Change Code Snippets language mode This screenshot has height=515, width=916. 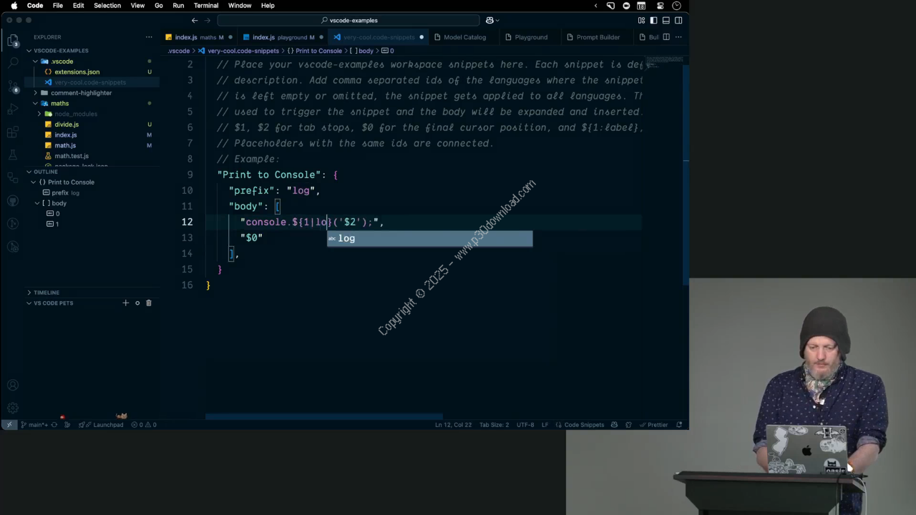pos(584,425)
